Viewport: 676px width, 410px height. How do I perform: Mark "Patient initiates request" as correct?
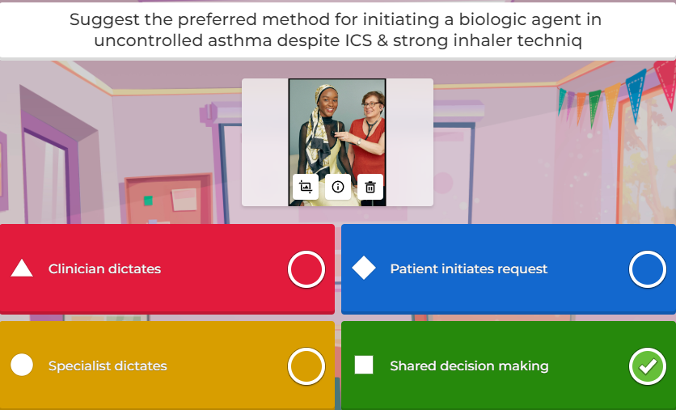[648, 269]
